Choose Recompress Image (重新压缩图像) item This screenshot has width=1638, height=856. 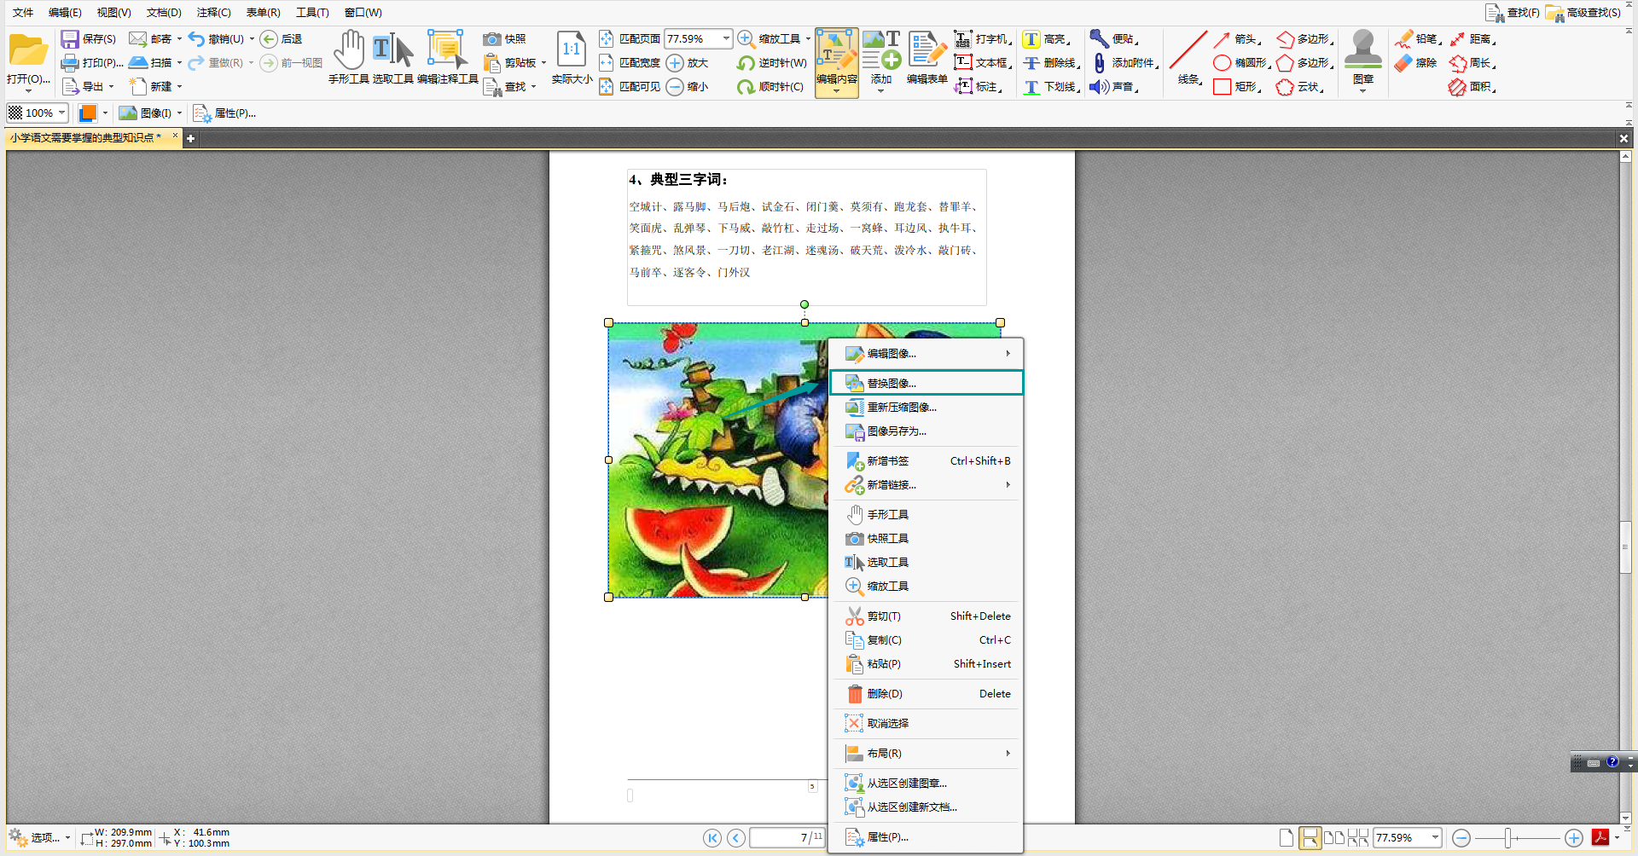point(926,408)
